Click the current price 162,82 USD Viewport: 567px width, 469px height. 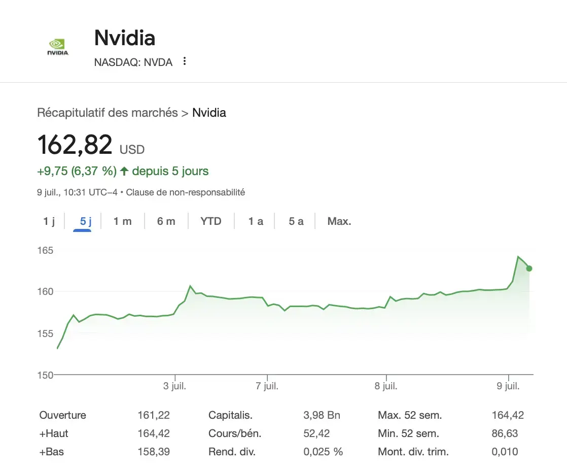pyautogui.click(x=75, y=145)
